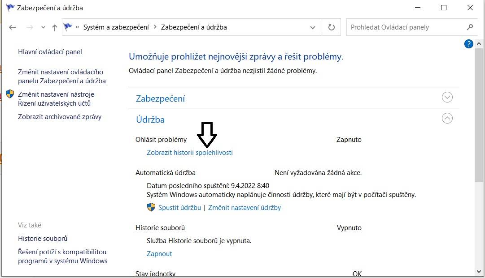Open Zobrazit historii spolehlivosti link
The width and height of the screenshot is (485, 278).
(x=190, y=152)
